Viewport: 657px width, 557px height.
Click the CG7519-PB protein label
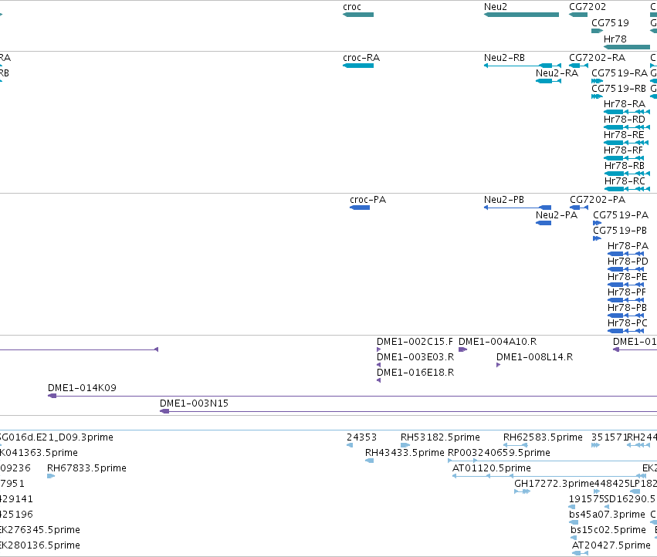point(620,231)
